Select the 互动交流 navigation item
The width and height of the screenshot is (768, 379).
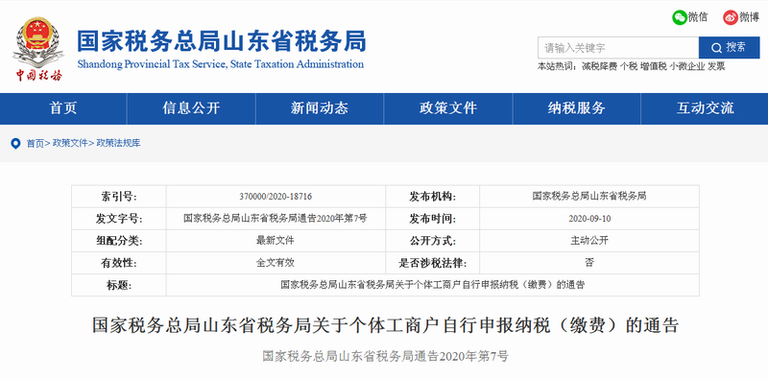pyautogui.click(x=705, y=108)
